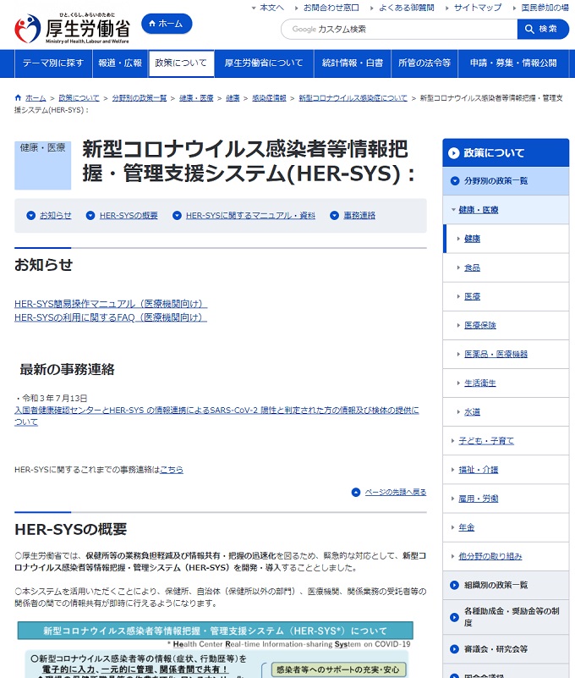
Task: Click the magnifier 検索 search button
Action: tap(543, 29)
